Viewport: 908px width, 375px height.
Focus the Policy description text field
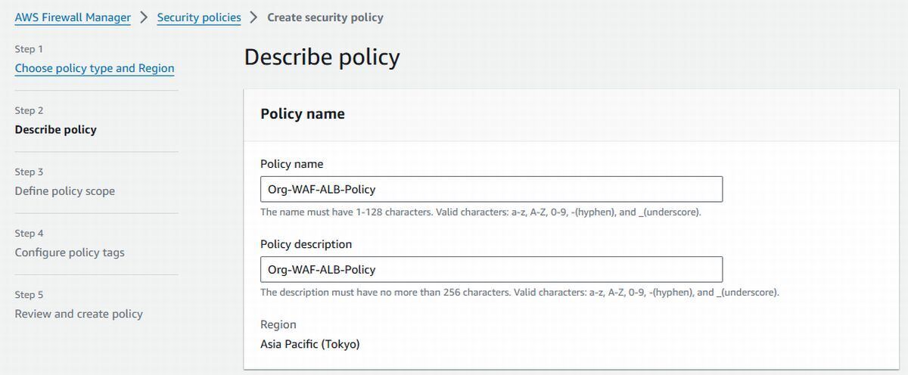[491, 269]
